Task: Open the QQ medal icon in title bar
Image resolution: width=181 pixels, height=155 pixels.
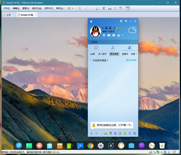Action: click(121, 21)
